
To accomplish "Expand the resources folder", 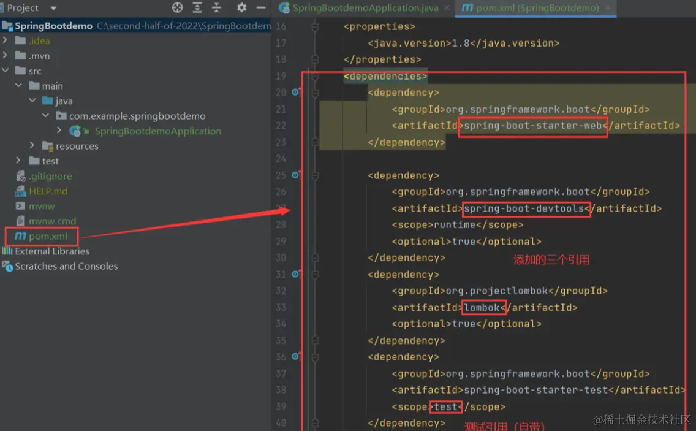I will pyautogui.click(x=32, y=145).
